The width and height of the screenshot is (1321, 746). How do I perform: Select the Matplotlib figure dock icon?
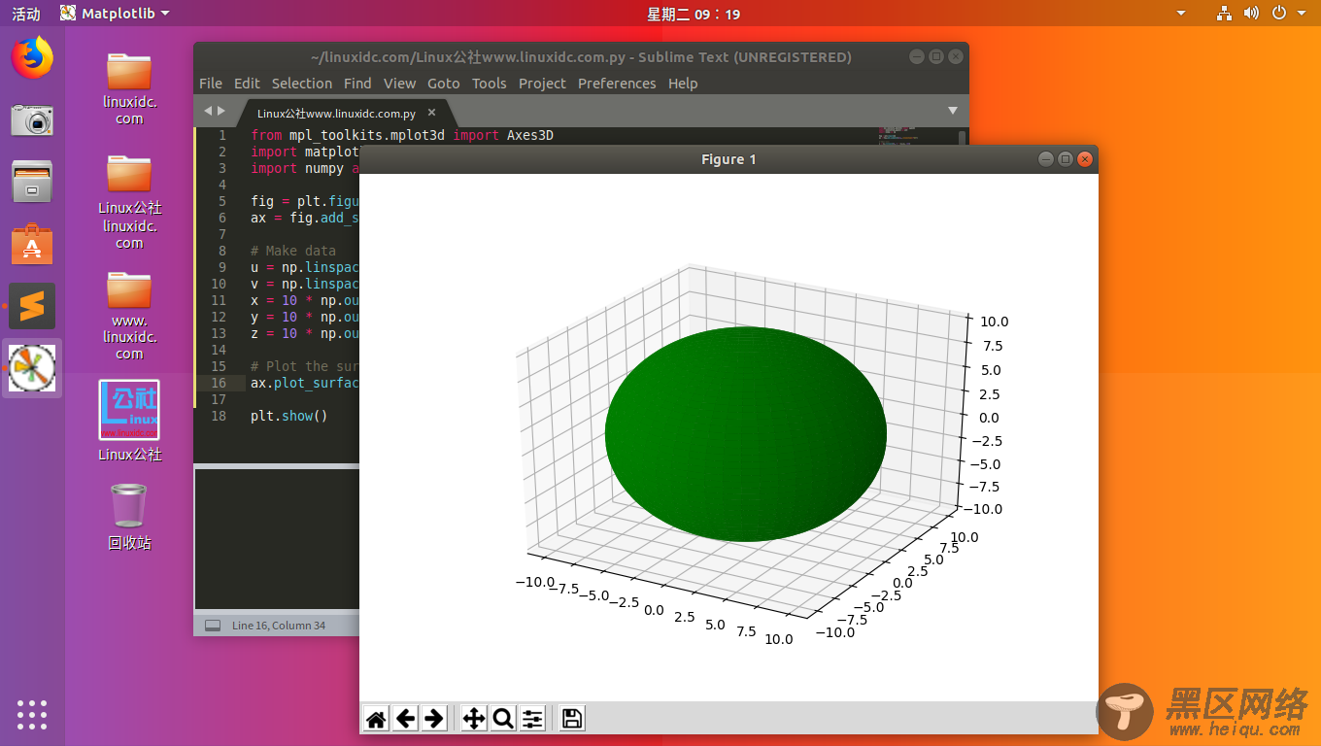point(32,368)
